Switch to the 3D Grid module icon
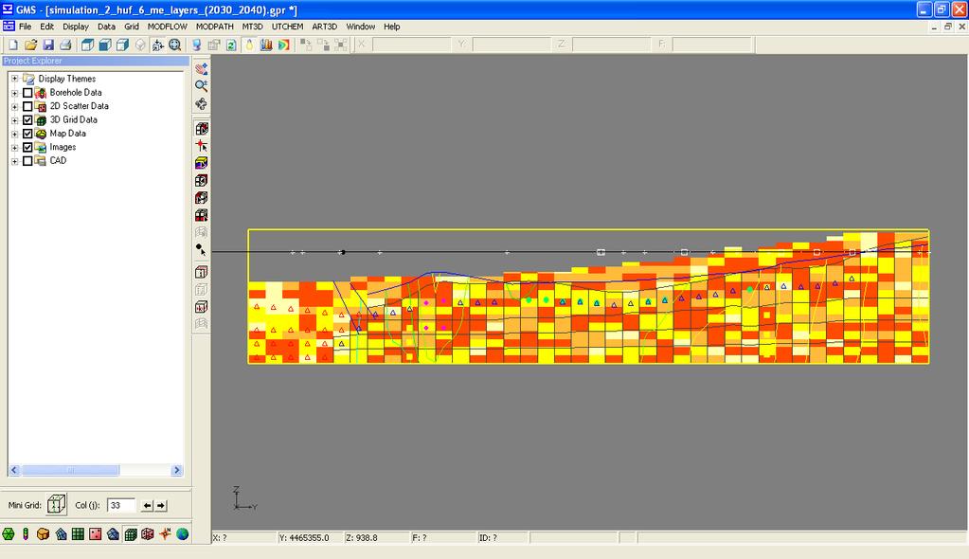 coord(131,533)
